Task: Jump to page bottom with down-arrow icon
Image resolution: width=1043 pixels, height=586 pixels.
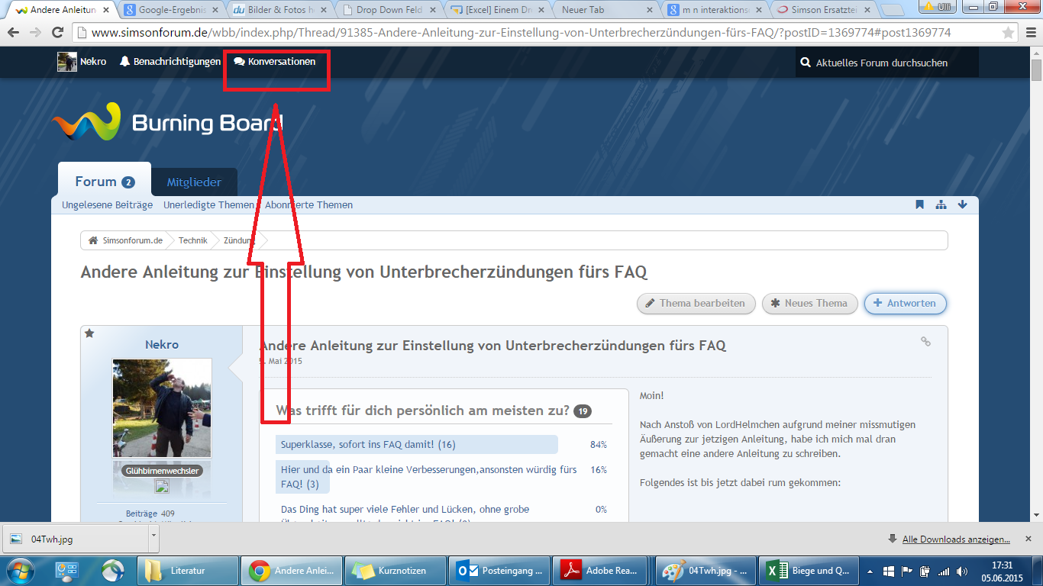Action: (x=962, y=204)
